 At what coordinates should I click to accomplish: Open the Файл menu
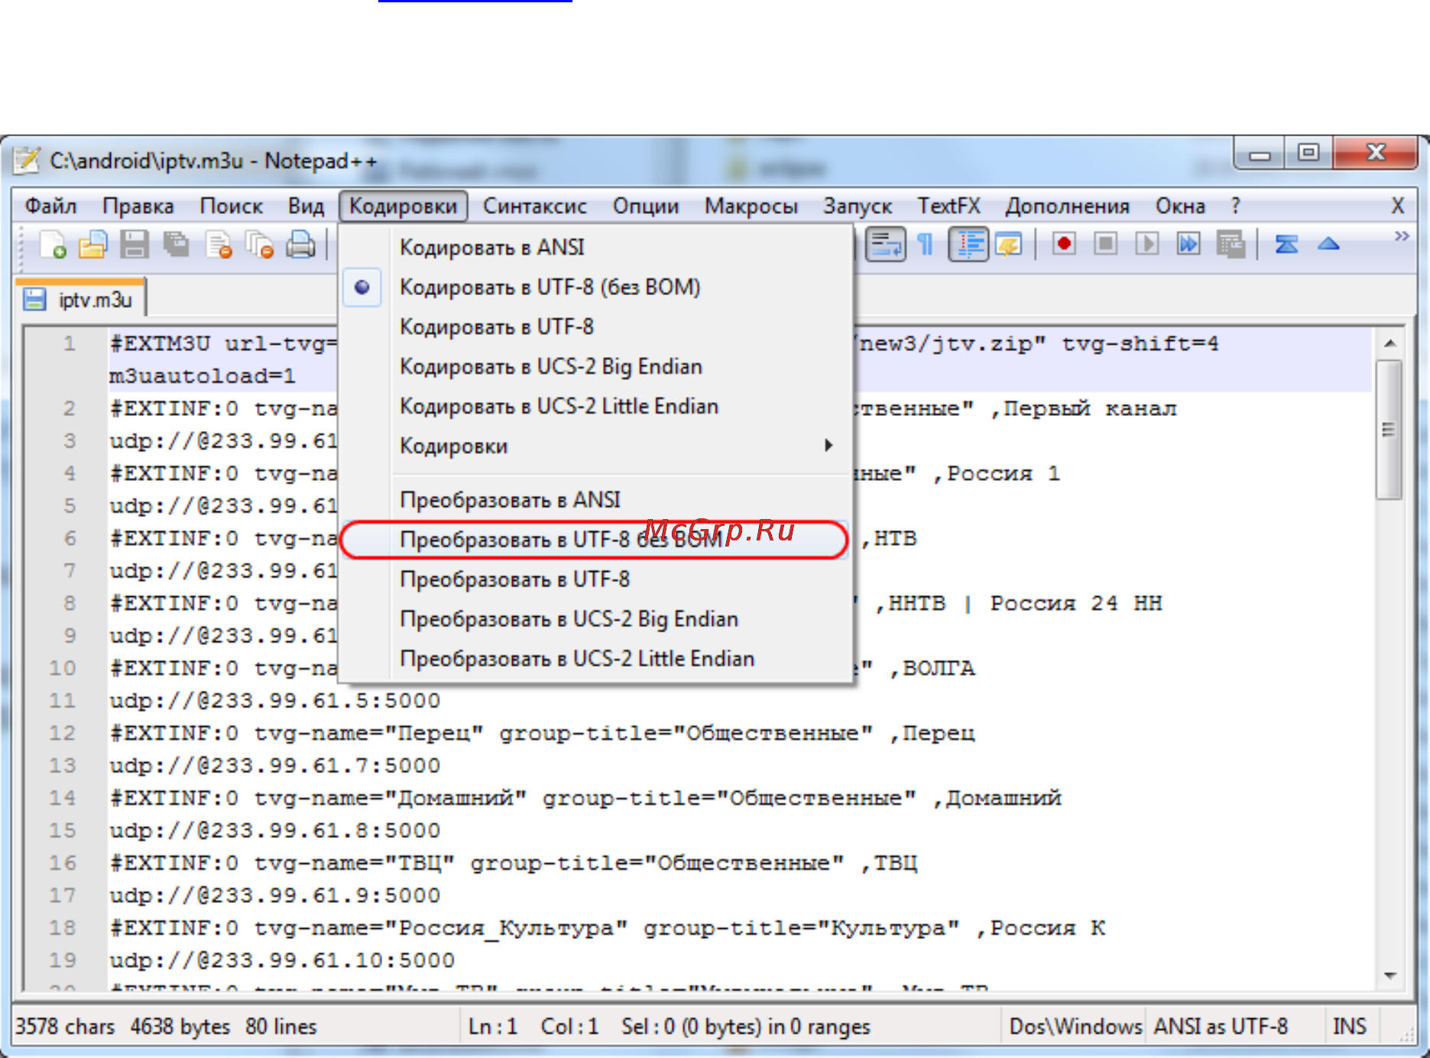(x=50, y=206)
